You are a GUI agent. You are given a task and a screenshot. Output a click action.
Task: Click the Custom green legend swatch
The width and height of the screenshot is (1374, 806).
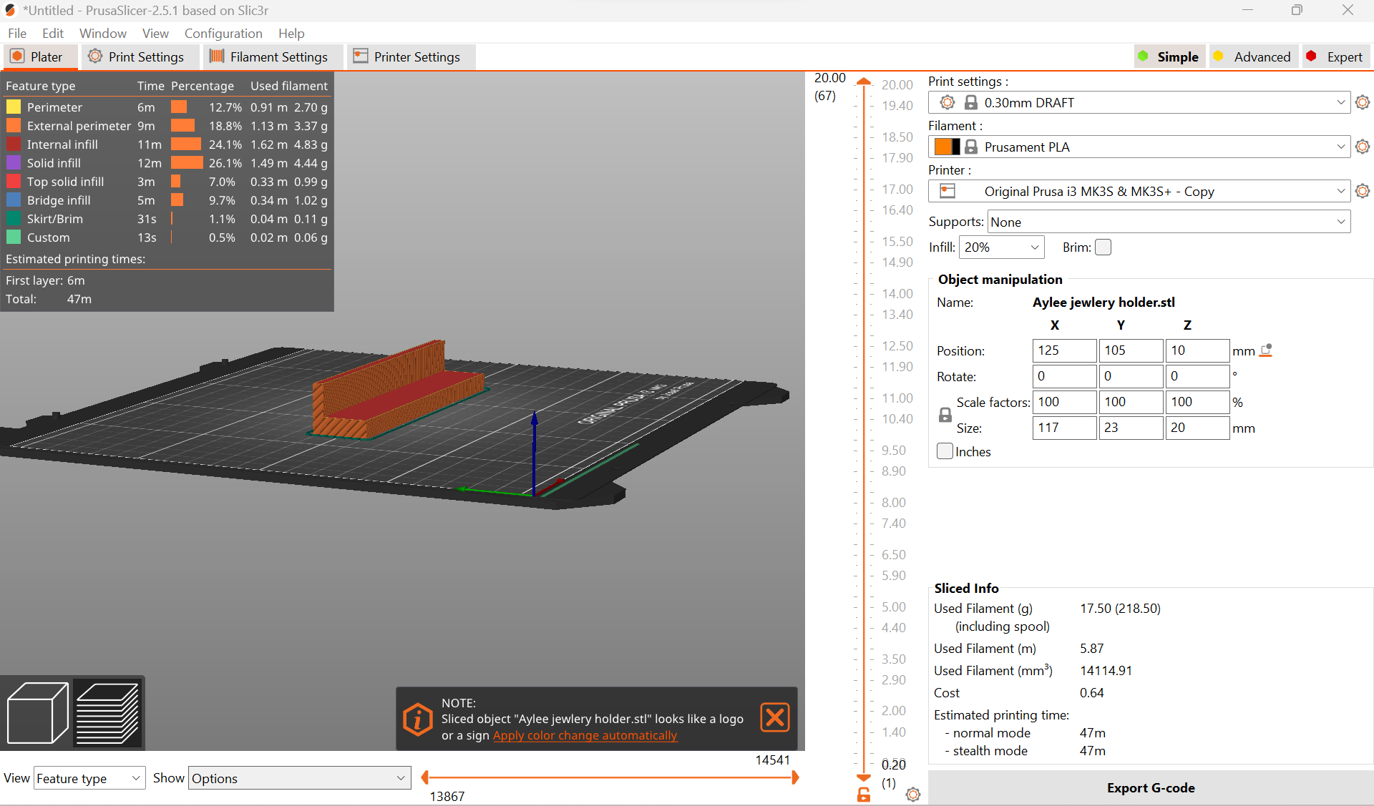[14, 237]
